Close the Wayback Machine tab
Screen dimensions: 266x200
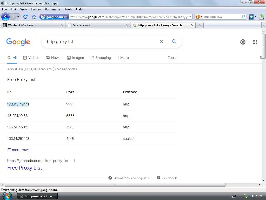pyautogui.click(x=62, y=25)
